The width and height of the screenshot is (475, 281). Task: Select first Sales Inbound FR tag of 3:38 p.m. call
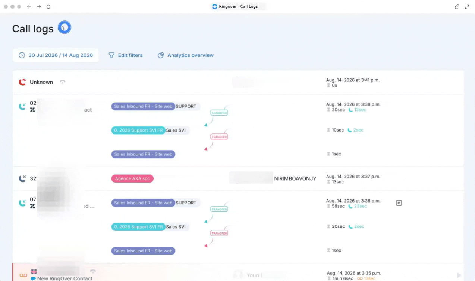(143, 106)
